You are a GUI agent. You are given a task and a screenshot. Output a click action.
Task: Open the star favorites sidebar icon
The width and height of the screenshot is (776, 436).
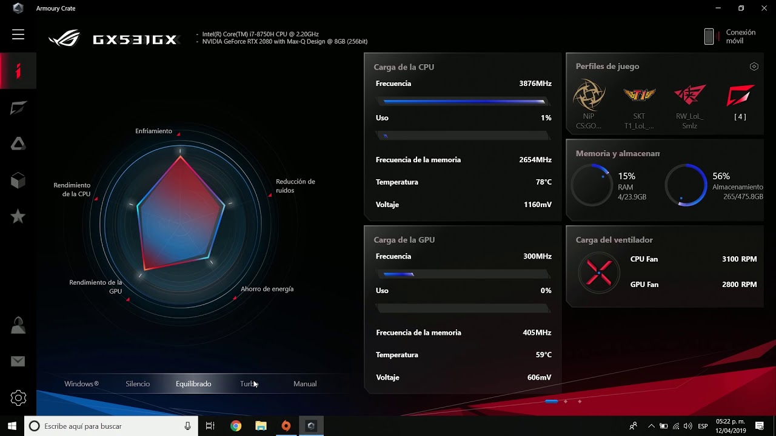18,216
